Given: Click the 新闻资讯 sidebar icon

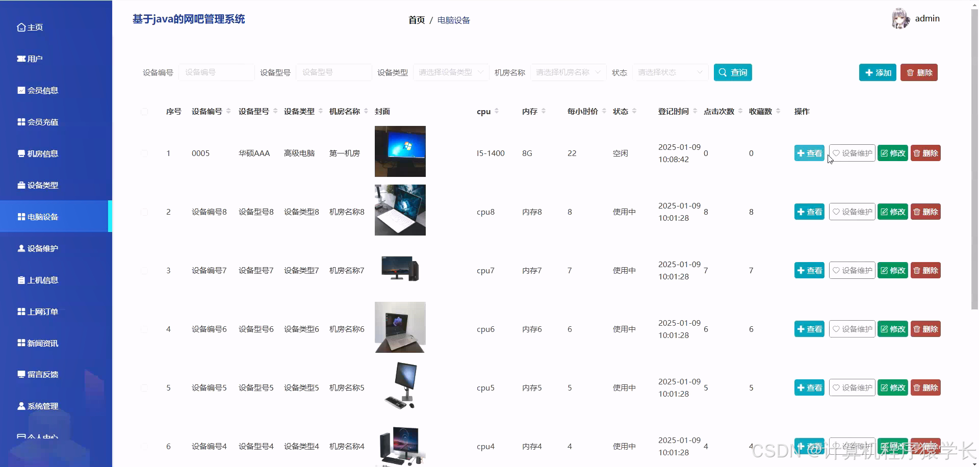Looking at the screenshot, I should coord(21,343).
